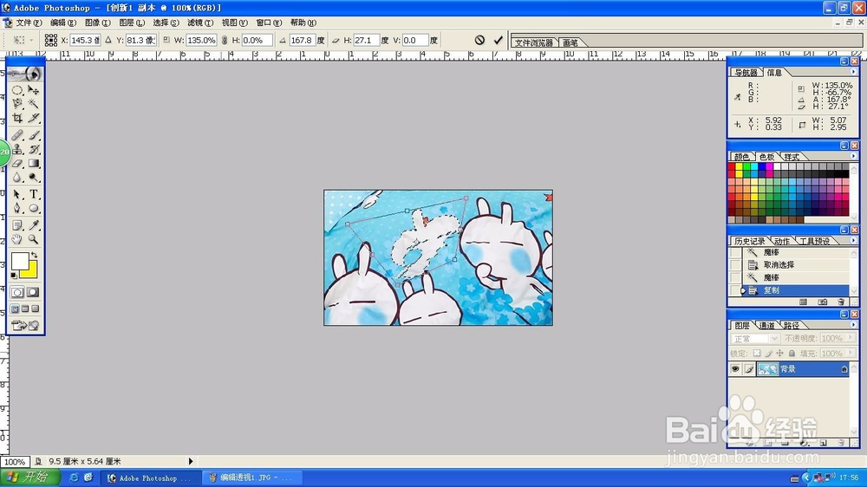
Task: Commit the transform with the checkmark
Action: coord(499,40)
